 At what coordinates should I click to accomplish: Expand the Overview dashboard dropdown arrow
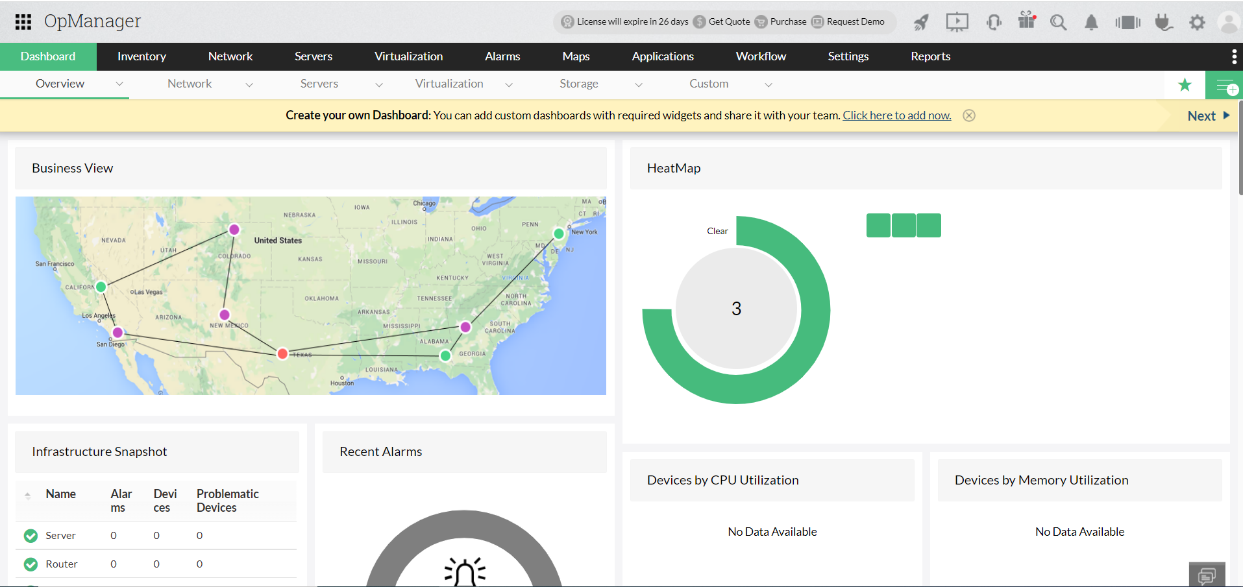pyautogui.click(x=119, y=84)
